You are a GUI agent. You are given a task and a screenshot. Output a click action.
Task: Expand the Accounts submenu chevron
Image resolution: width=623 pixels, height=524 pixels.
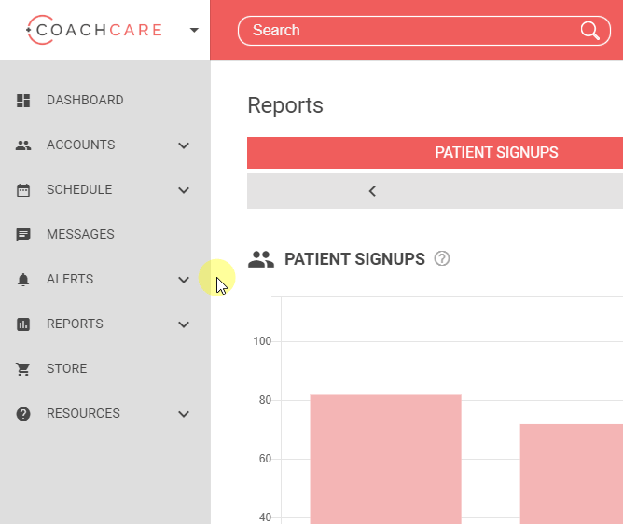184,145
